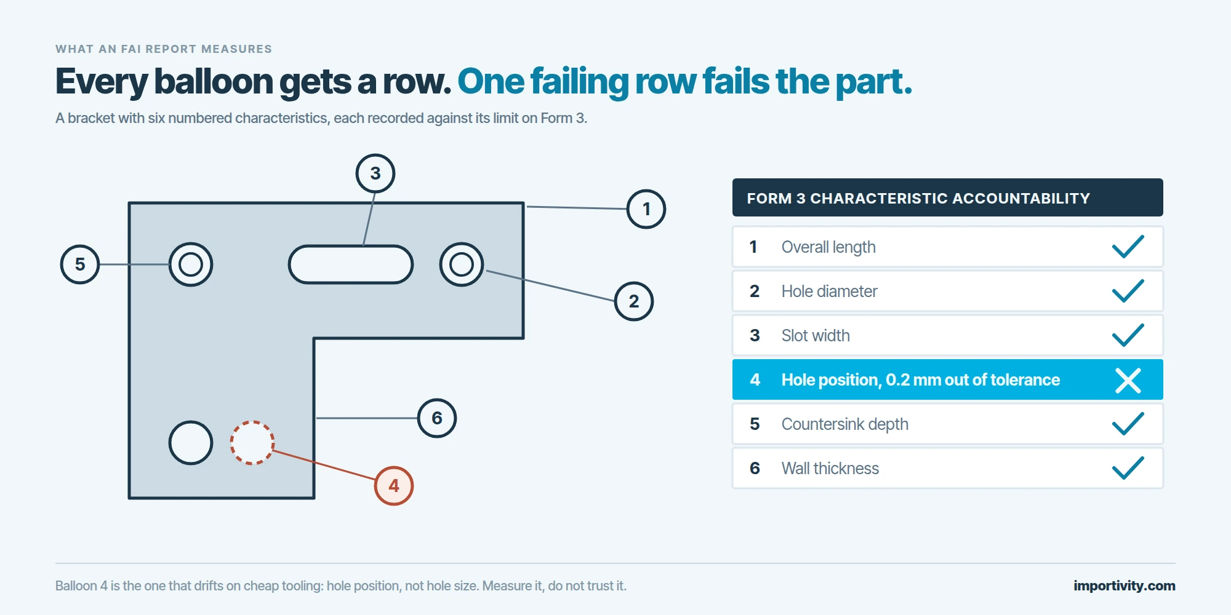Click the checkmark on Hole diameter row
Viewport: 1231px width, 615px height.
(x=1128, y=291)
